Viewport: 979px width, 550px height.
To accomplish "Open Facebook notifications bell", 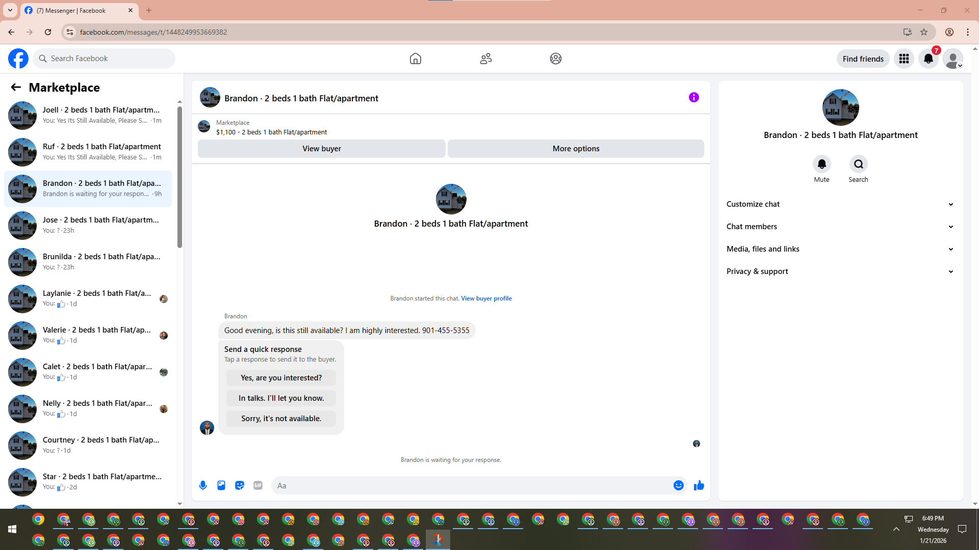I will pyautogui.click(x=929, y=59).
